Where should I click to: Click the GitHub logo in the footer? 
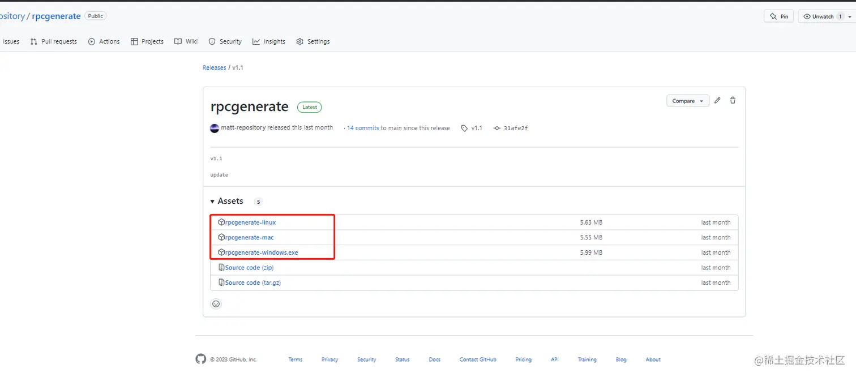201,359
